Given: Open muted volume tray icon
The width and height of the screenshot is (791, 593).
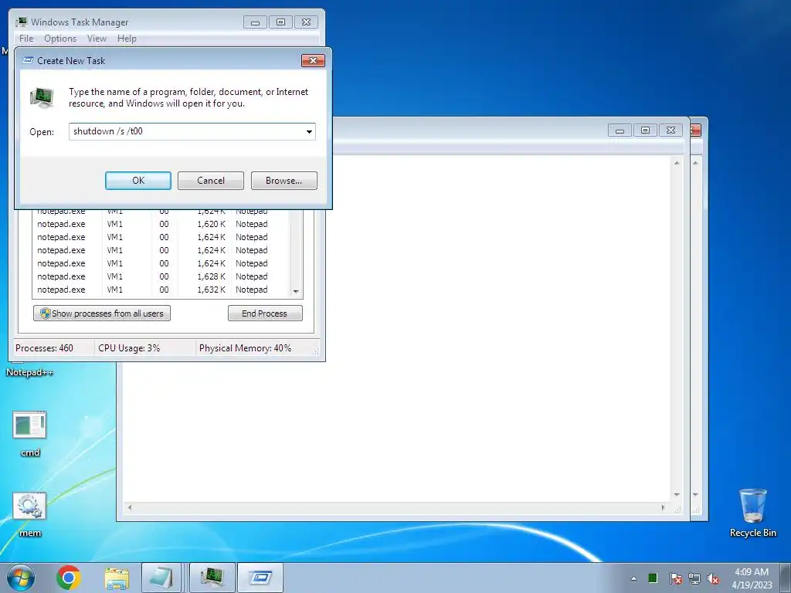Looking at the screenshot, I should (x=713, y=578).
